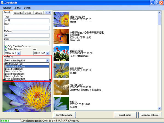Switch to the Search tab

7,13
